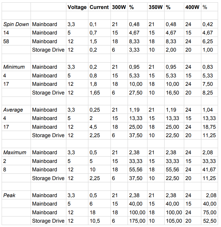Screen dimensions: 221x227
Task: Select the 175,00 percentage cell
Action: click(137, 221)
